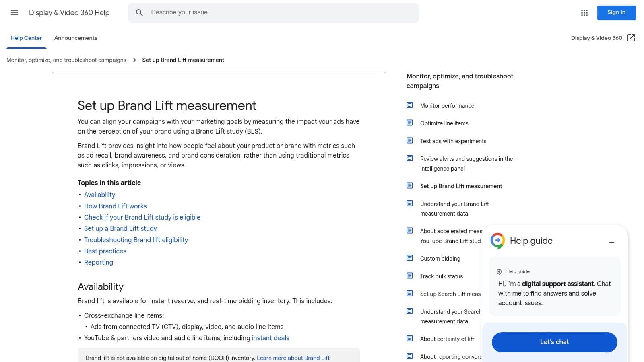Viewport: 644px width, 362px height.
Task: Follow the instant deals link
Action: tap(270, 338)
